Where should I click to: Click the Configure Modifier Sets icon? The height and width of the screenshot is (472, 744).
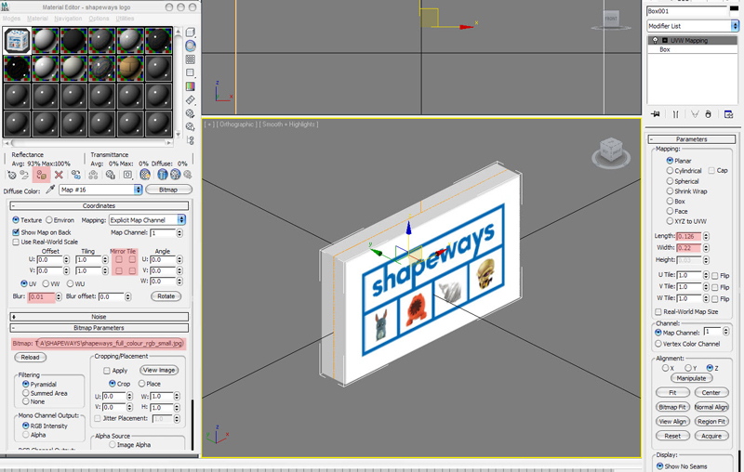727,114
